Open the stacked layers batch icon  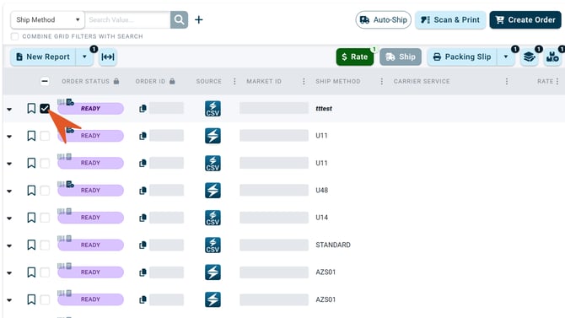tap(529, 57)
